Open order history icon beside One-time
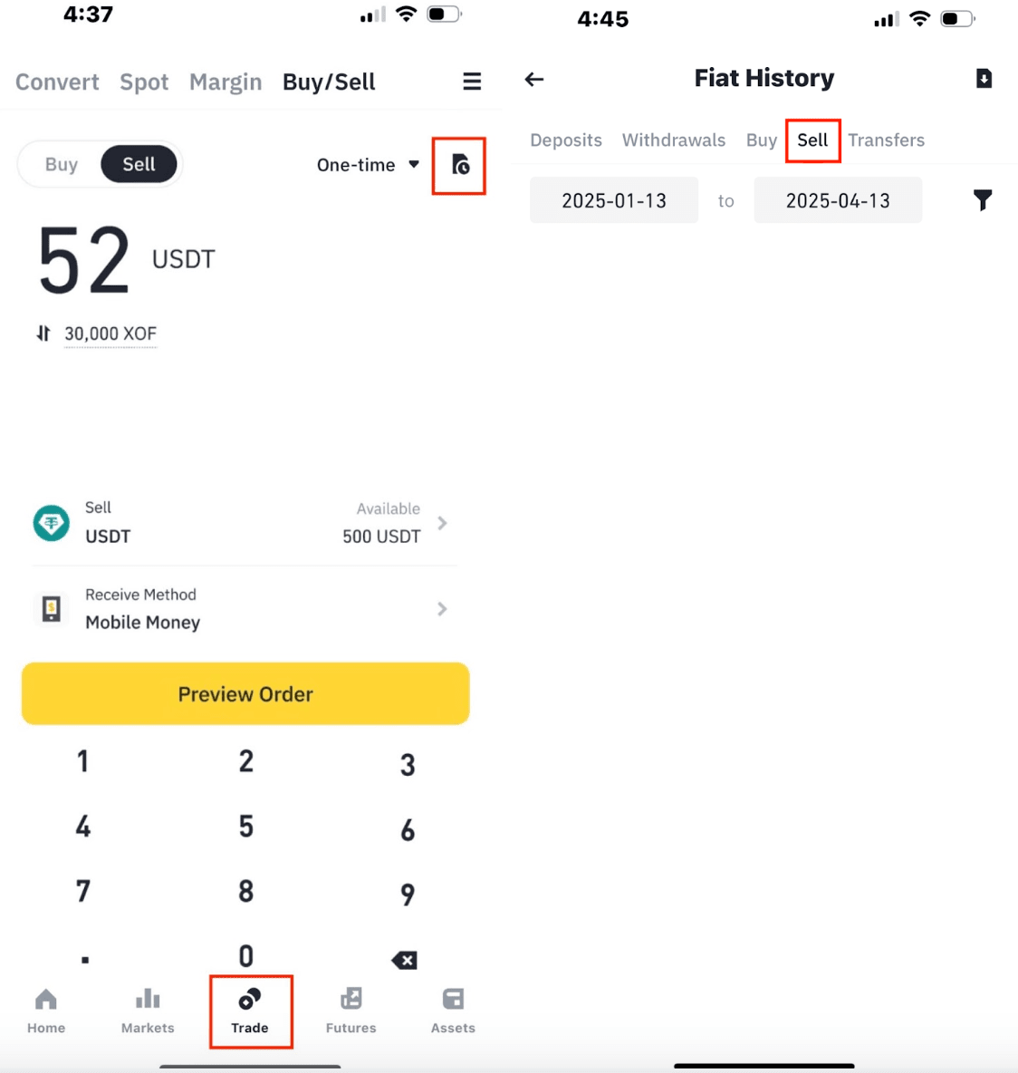 tap(460, 165)
